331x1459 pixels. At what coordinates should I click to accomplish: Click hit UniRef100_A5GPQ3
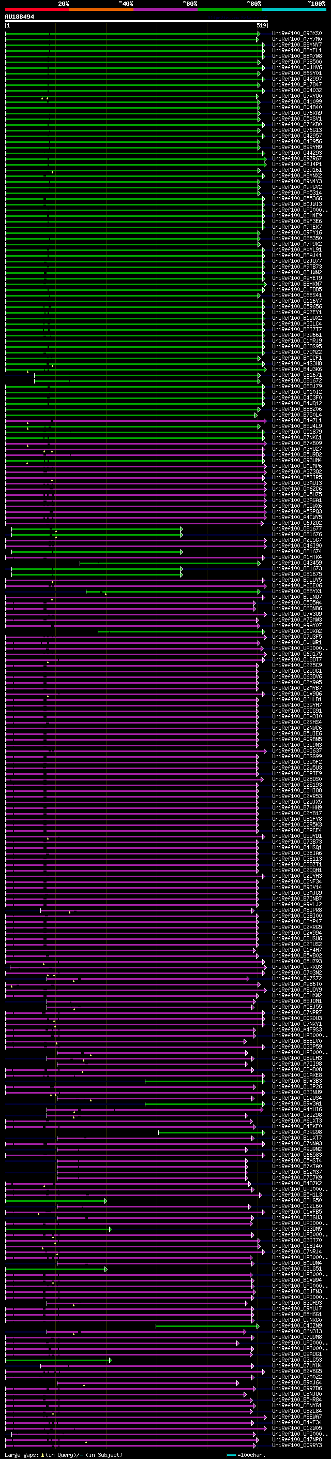pos(297,511)
